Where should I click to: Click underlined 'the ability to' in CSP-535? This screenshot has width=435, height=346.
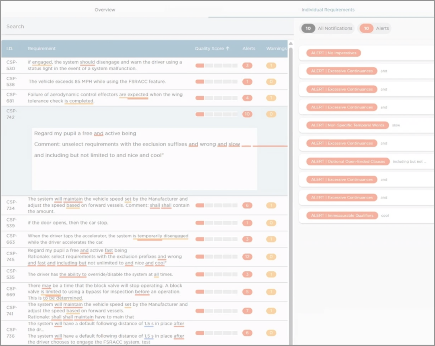point(73,274)
